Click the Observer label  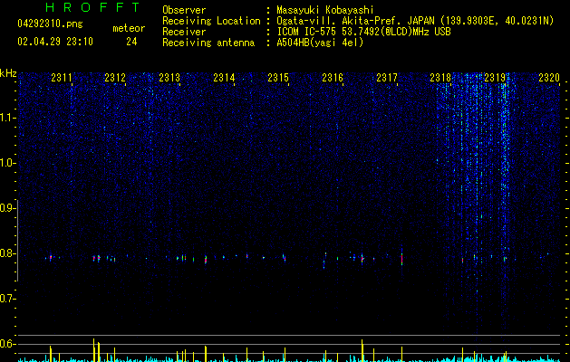click(184, 10)
